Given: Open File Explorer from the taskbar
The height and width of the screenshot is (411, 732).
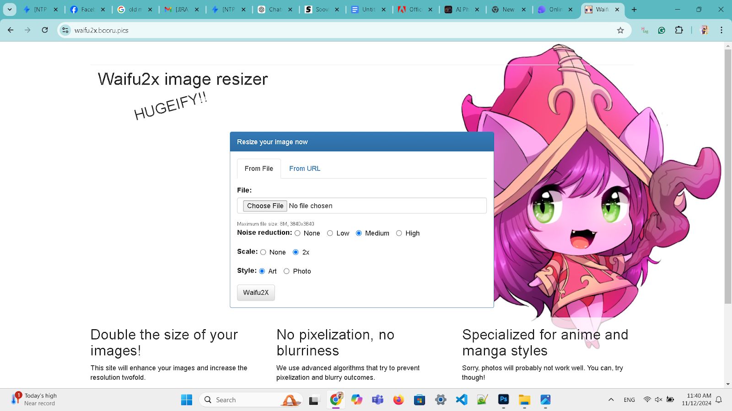Looking at the screenshot, I should tap(524, 400).
